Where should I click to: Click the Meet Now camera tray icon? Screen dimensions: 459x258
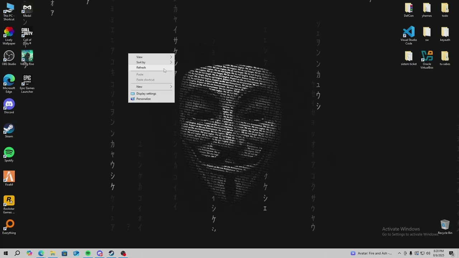tap(405, 253)
